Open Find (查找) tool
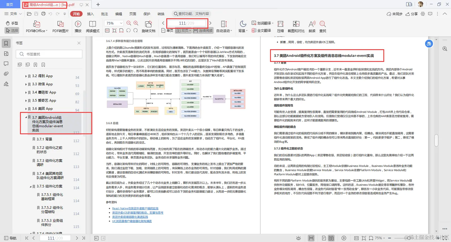451x242 pixels. pos(323,27)
